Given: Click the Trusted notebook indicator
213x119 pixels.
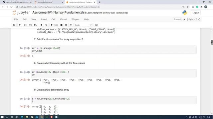Looking at the screenshot, I should point(177,19).
